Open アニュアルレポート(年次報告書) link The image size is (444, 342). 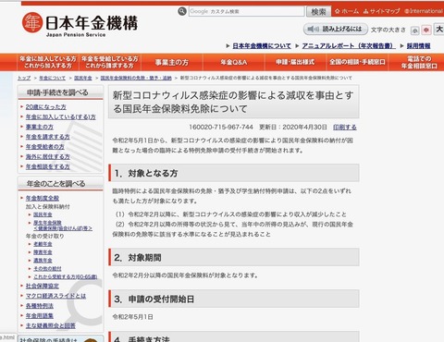click(349, 46)
